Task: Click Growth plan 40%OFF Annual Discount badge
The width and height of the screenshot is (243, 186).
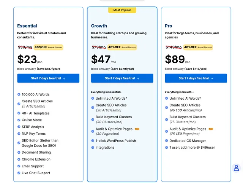Action: point(122,47)
